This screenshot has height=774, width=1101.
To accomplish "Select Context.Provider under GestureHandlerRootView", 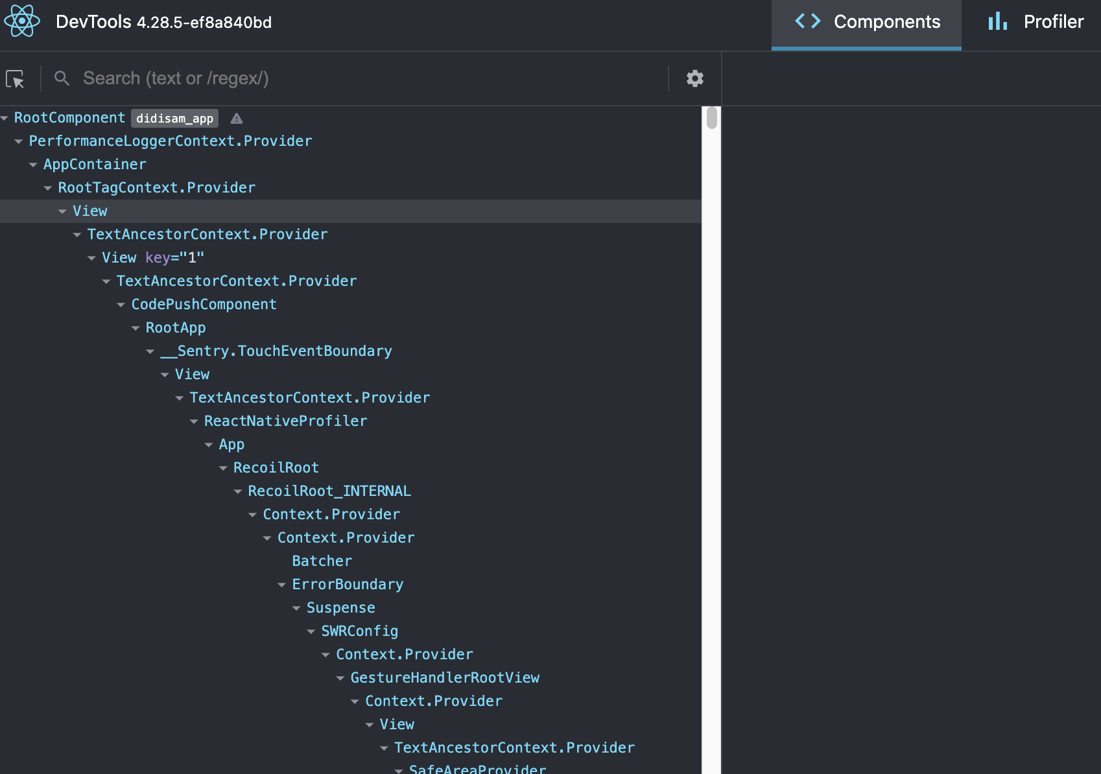I will (434, 701).
